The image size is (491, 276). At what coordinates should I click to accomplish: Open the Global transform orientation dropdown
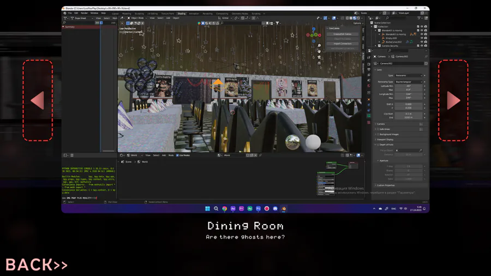click(x=225, y=18)
